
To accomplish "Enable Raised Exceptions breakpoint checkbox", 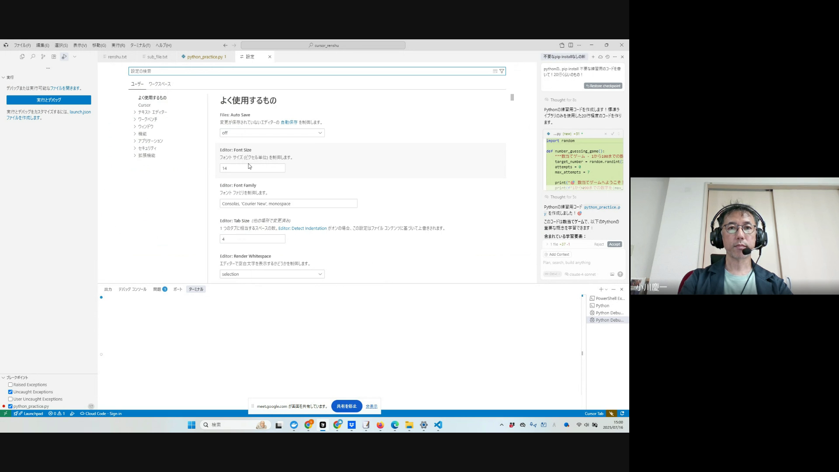I will coord(10,385).
